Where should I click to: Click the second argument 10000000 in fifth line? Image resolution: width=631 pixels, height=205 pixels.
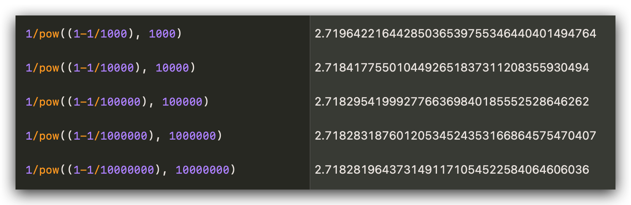coord(203,170)
